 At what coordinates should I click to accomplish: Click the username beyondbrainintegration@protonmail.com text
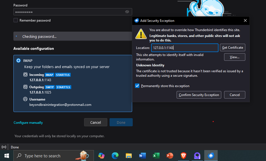coord(60,105)
